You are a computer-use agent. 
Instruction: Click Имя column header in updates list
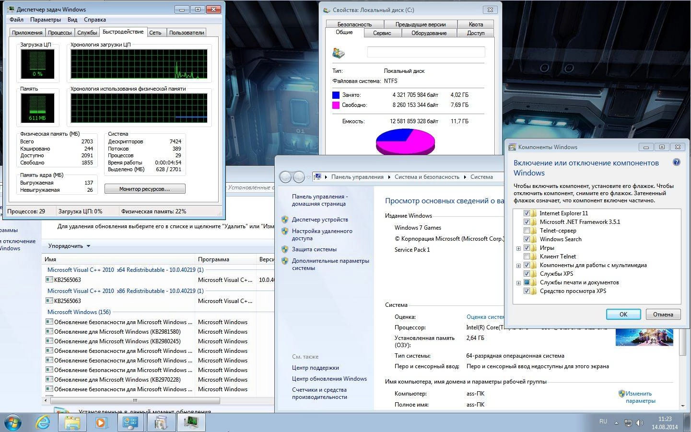(x=118, y=259)
